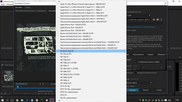Toggle the Предварительный просмотр checkbox
182x102 pixels.
[136, 73]
